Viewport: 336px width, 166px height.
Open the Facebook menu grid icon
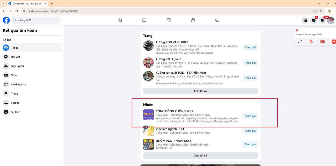click(x=305, y=20)
